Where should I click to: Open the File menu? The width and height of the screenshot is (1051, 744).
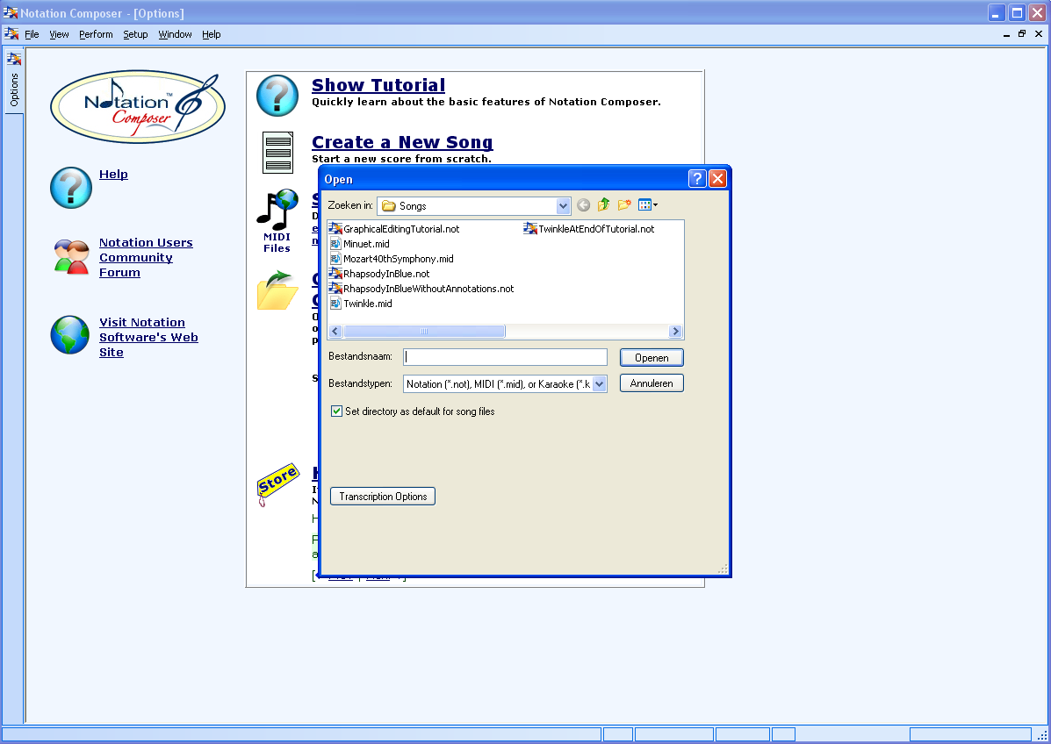click(32, 34)
